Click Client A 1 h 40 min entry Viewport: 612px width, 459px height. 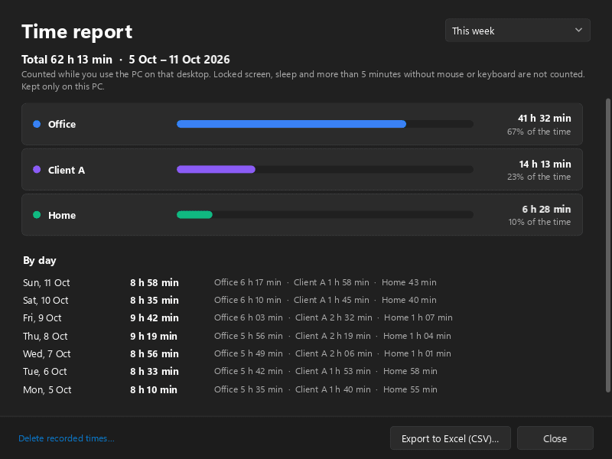333,389
